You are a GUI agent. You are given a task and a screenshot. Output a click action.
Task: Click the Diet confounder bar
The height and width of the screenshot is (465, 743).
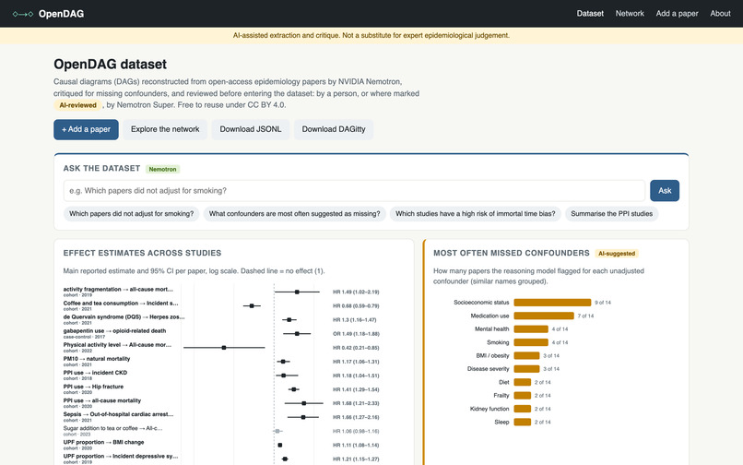point(523,382)
